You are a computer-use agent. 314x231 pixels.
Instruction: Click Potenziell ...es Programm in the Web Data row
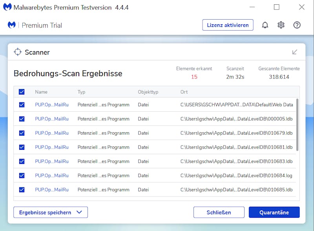104,105
